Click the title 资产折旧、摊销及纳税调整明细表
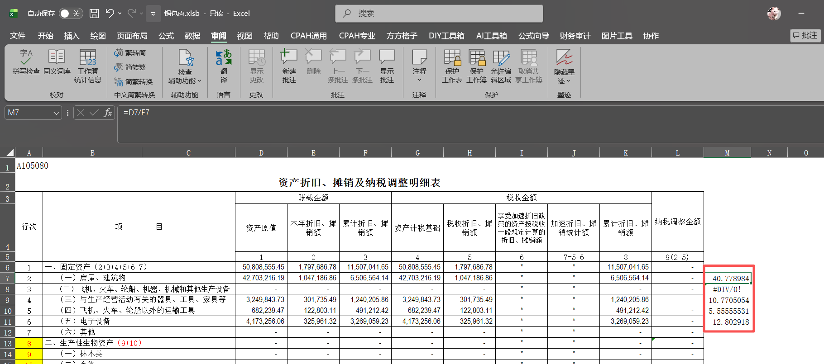This screenshot has width=824, height=364. click(x=359, y=183)
